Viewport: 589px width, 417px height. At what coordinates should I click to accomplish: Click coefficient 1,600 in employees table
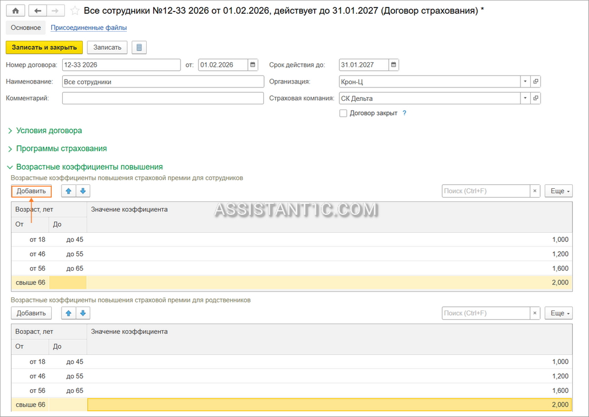[x=560, y=268]
